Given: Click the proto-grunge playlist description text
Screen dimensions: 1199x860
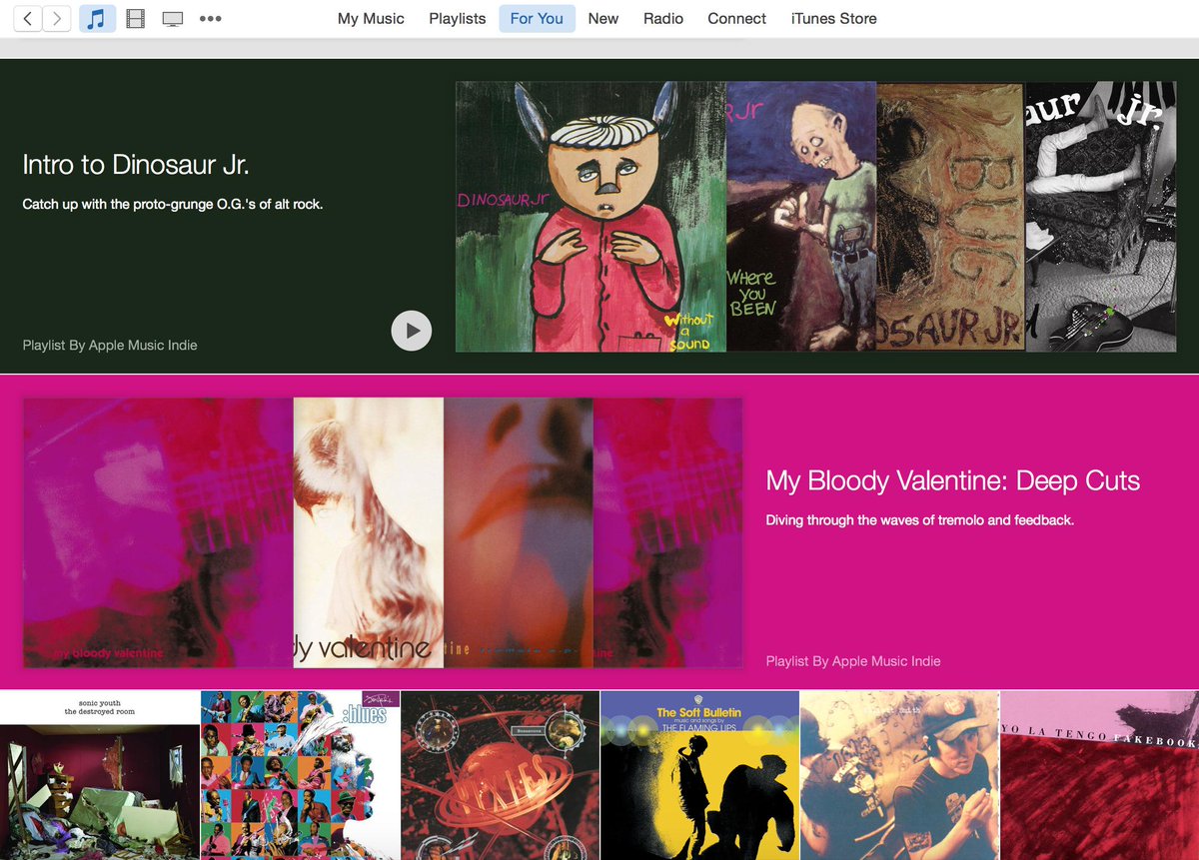Looking at the screenshot, I should 173,204.
